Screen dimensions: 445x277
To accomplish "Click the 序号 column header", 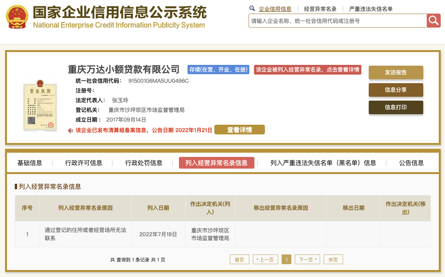I will coord(27,208).
